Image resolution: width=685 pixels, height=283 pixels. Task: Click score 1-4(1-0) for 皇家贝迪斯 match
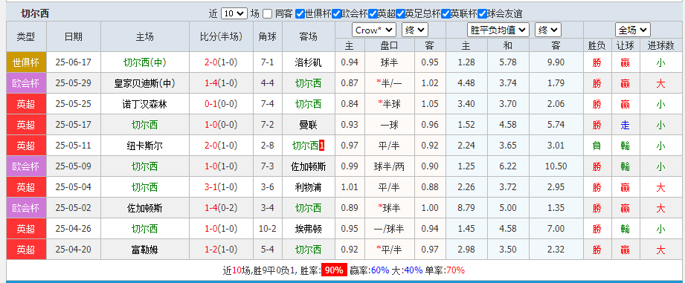click(x=221, y=83)
